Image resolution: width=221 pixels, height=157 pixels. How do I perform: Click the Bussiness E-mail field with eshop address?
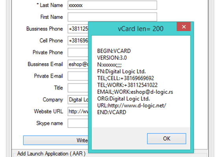point(78,64)
